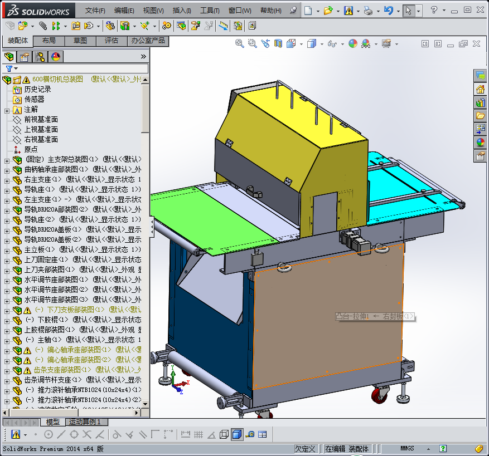Click the Hide/Show Items glasses icon
489x456 pixels.
pyautogui.click(x=332, y=44)
